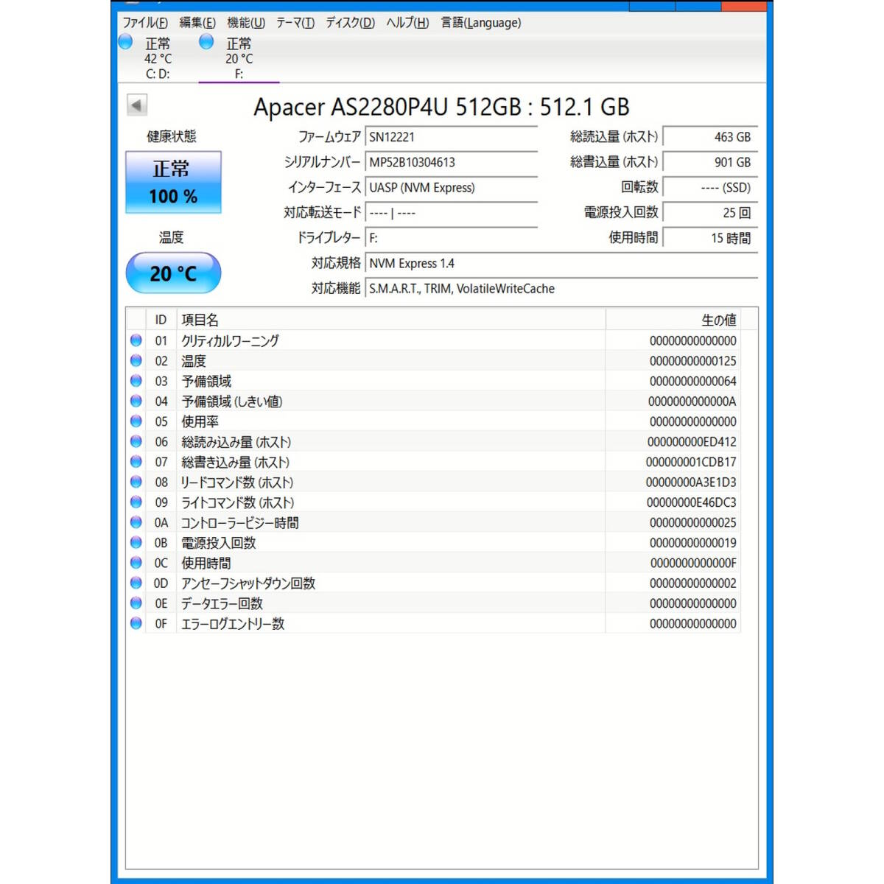The height and width of the screenshot is (884, 884).
Task: Click the power on count value 25 回
Action: click(x=710, y=213)
